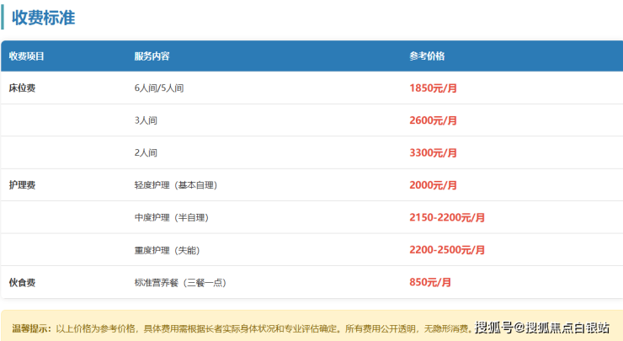Click the 护理费 category label

tap(22, 185)
